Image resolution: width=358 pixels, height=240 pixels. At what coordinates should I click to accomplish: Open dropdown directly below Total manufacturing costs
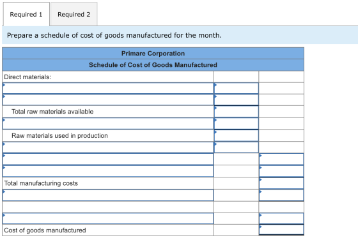pos(108,195)
